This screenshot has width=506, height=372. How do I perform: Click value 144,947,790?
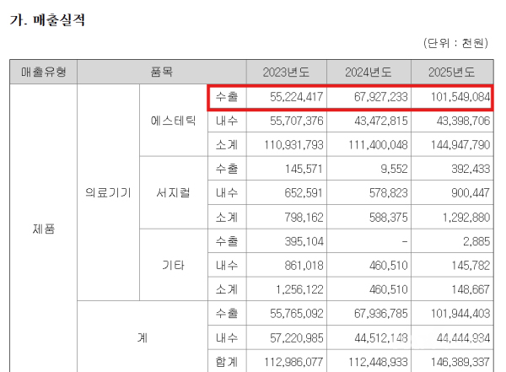[460, 145]
